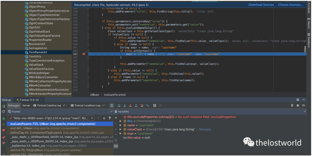Open the Evaluate Expression calculator icon
Image resolution: width=312 pixels, height=156 pixels.
(155, 106)
